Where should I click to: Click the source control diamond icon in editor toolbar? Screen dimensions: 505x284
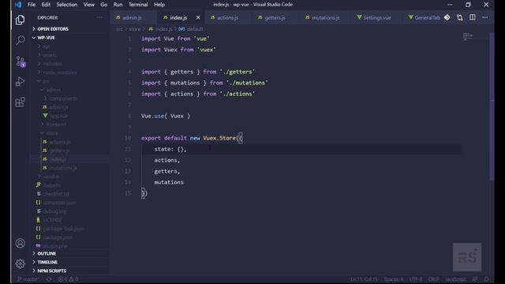pos(447,17)
